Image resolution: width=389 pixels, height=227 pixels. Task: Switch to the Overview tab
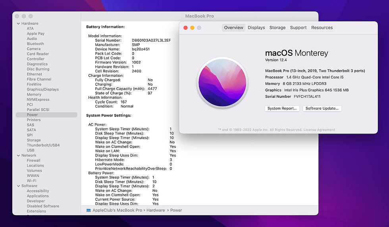pos(234,28)
